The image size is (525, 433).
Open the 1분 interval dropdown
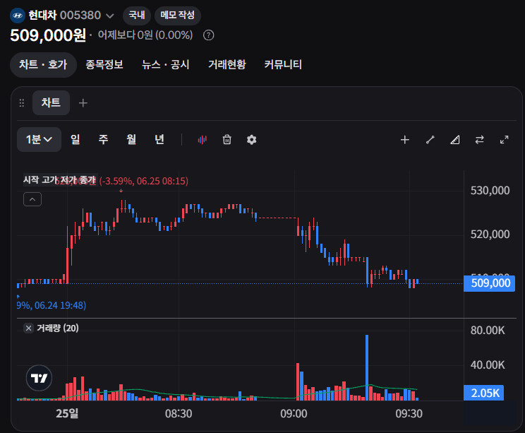pos(40,139)
